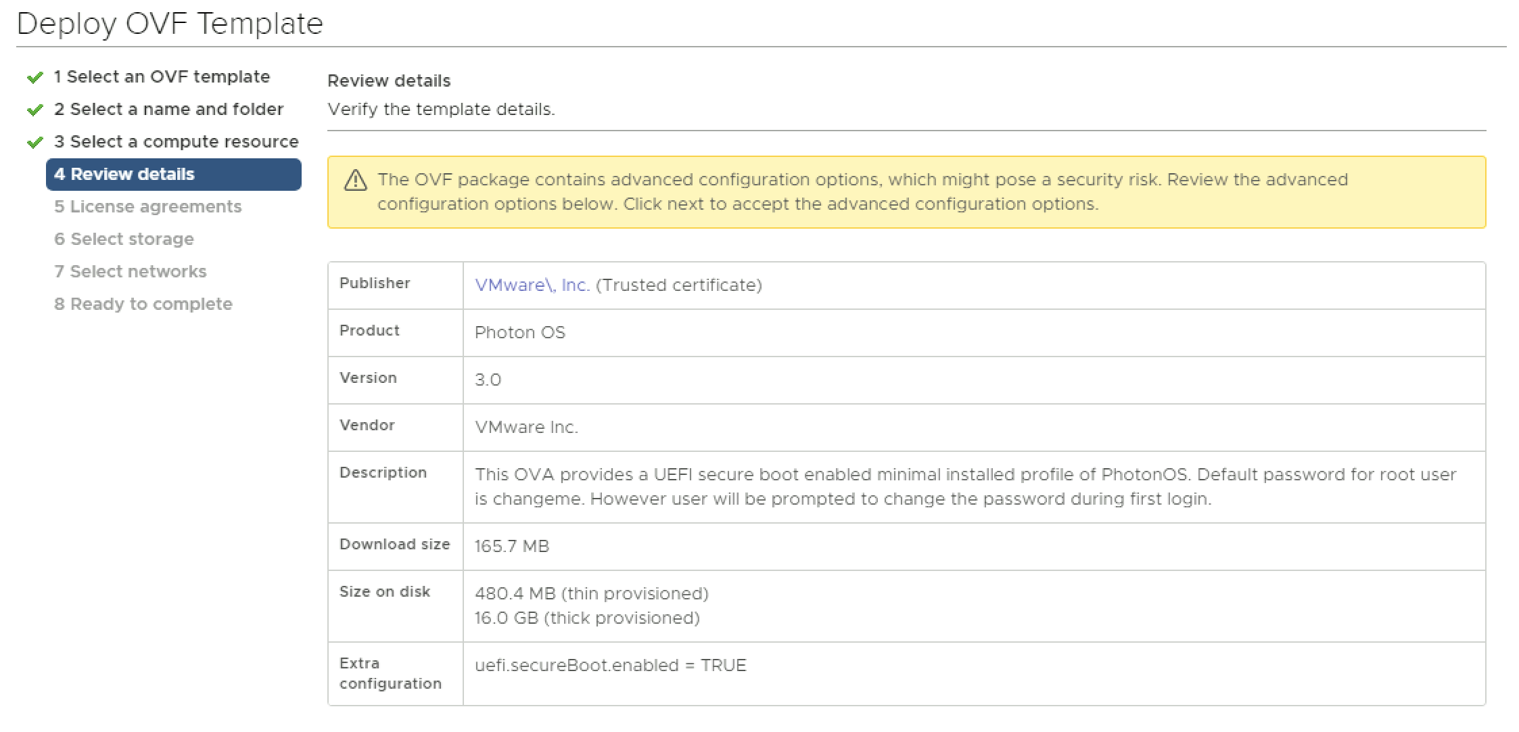1519x732 pixels.
Task: Go to step 2 Select a name and folder
Action: pyautogui.click(x=168, y=109)
